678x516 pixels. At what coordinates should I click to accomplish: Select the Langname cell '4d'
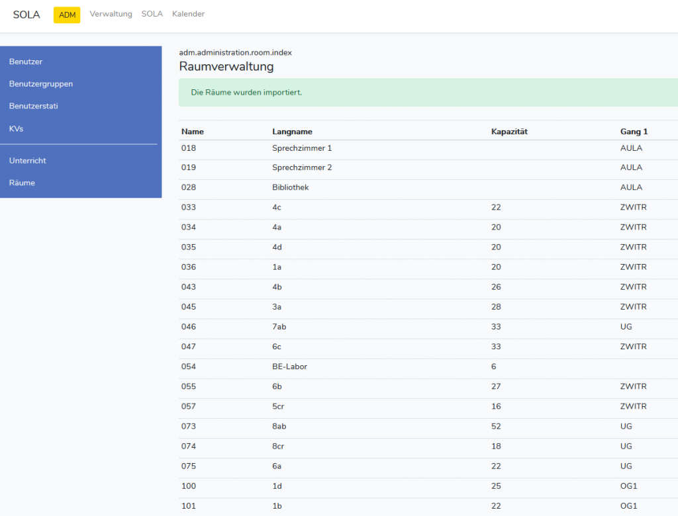click(277, 247)
